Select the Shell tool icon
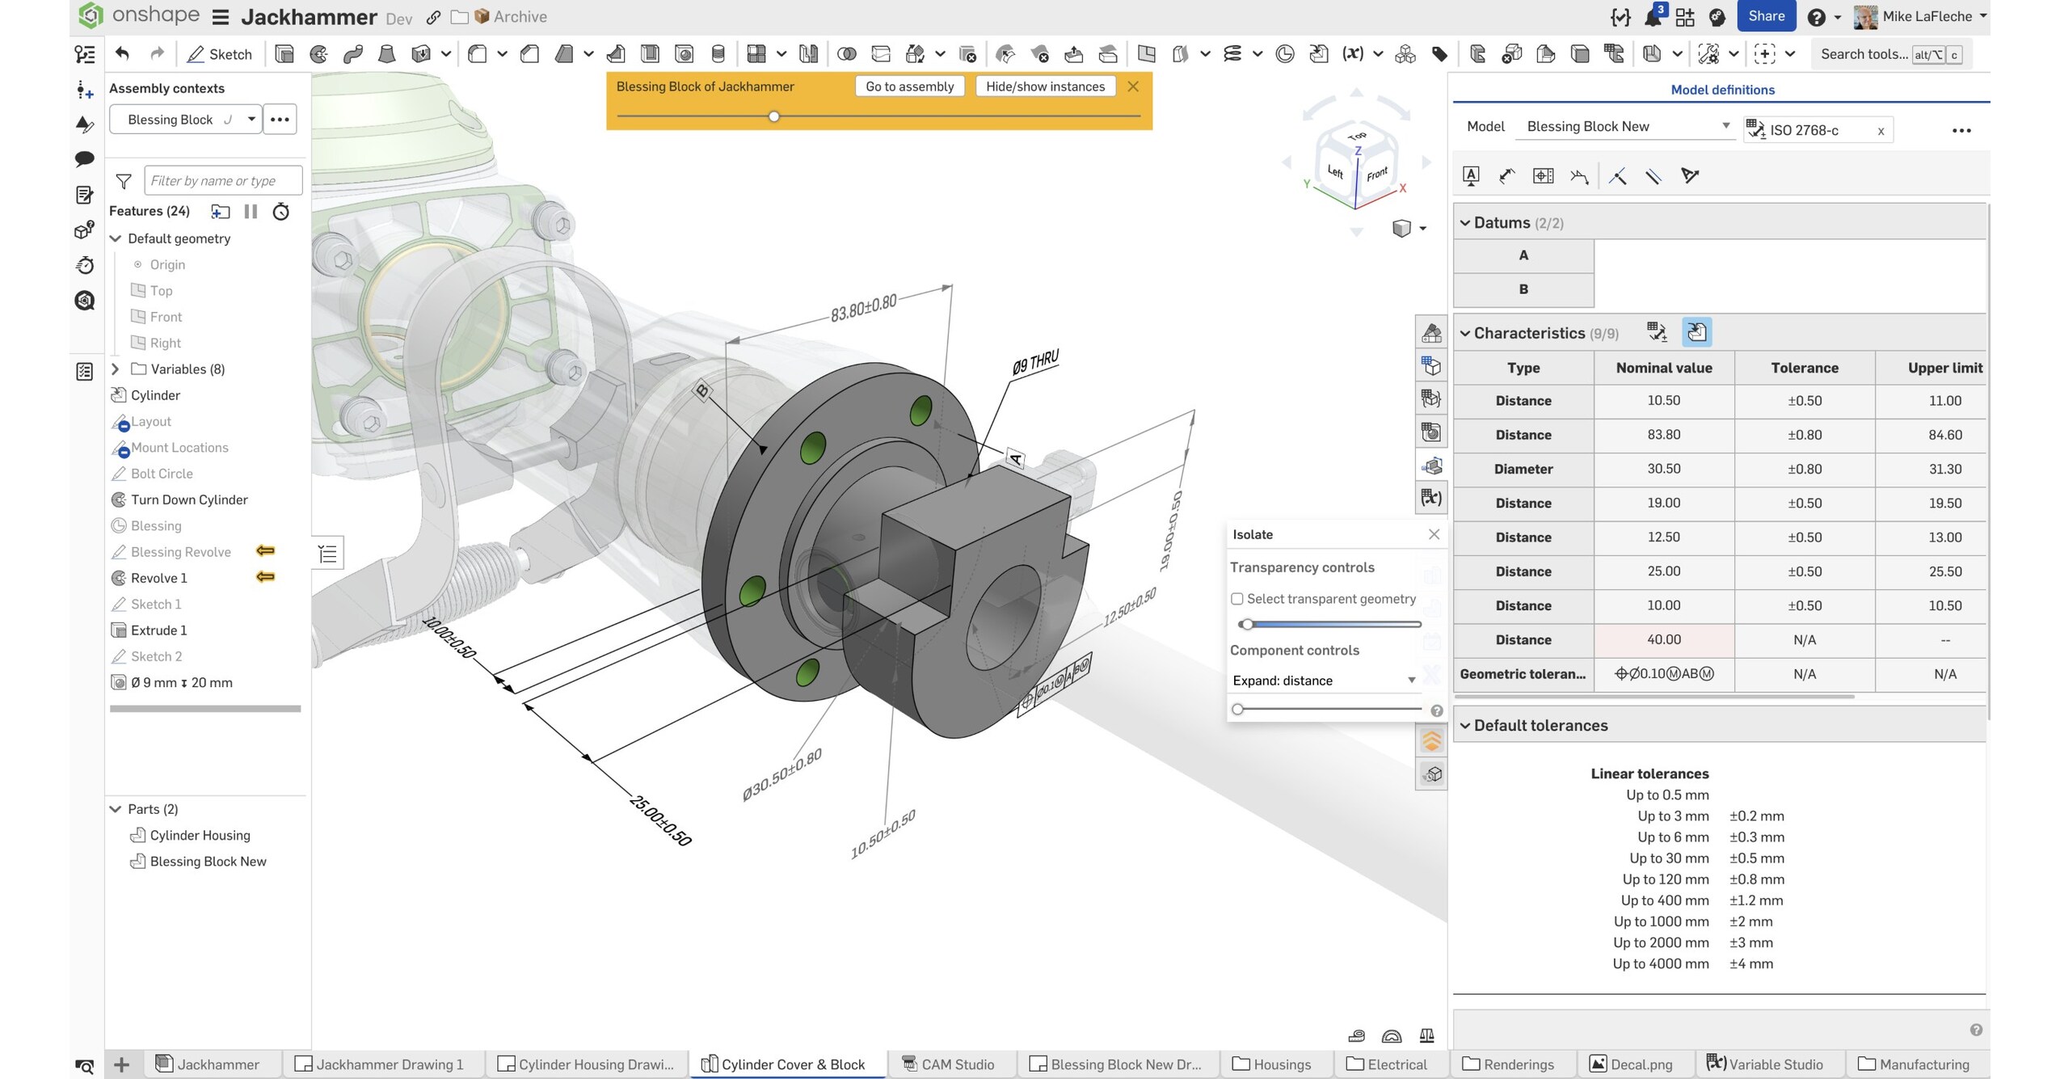 650,54
